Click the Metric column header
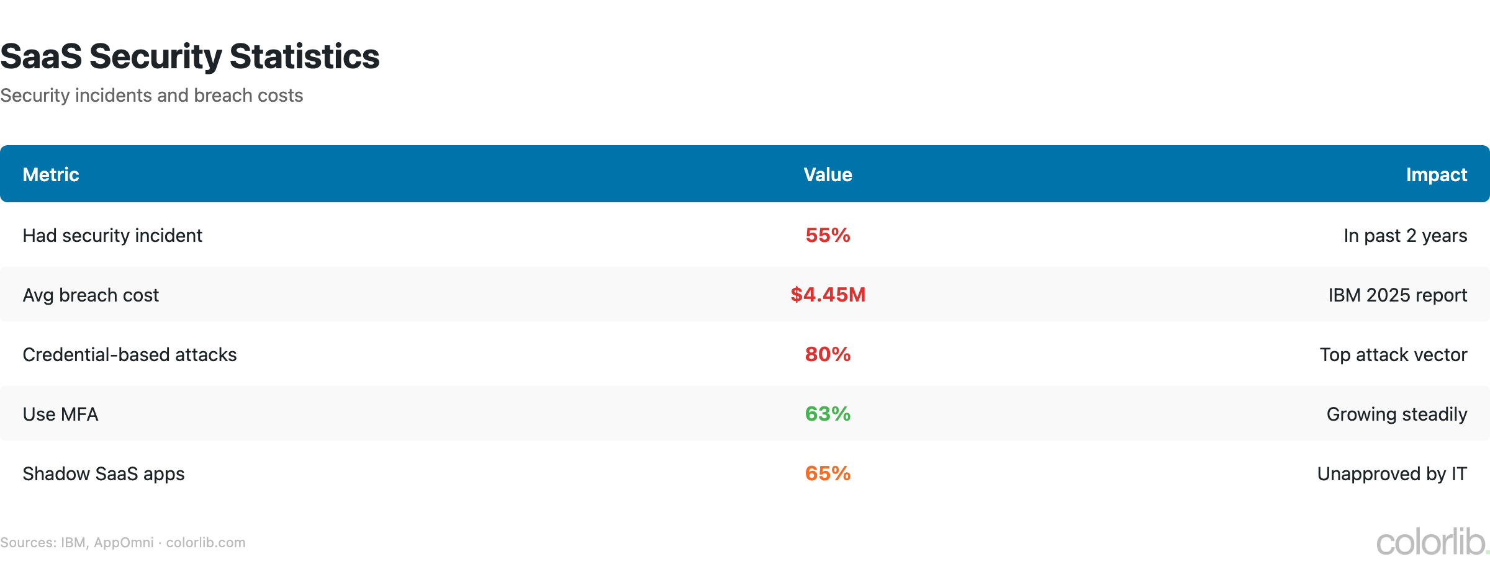Image resolution: width=1490 pixels, height=577 pixels. click(51, 174)
